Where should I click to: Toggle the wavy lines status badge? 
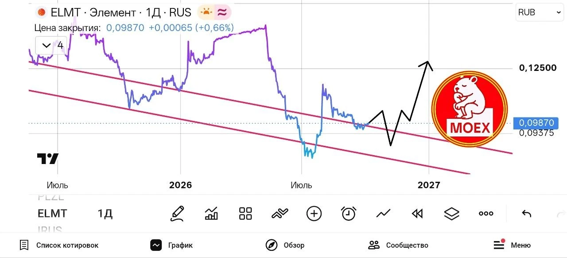(x=222, y=12)
